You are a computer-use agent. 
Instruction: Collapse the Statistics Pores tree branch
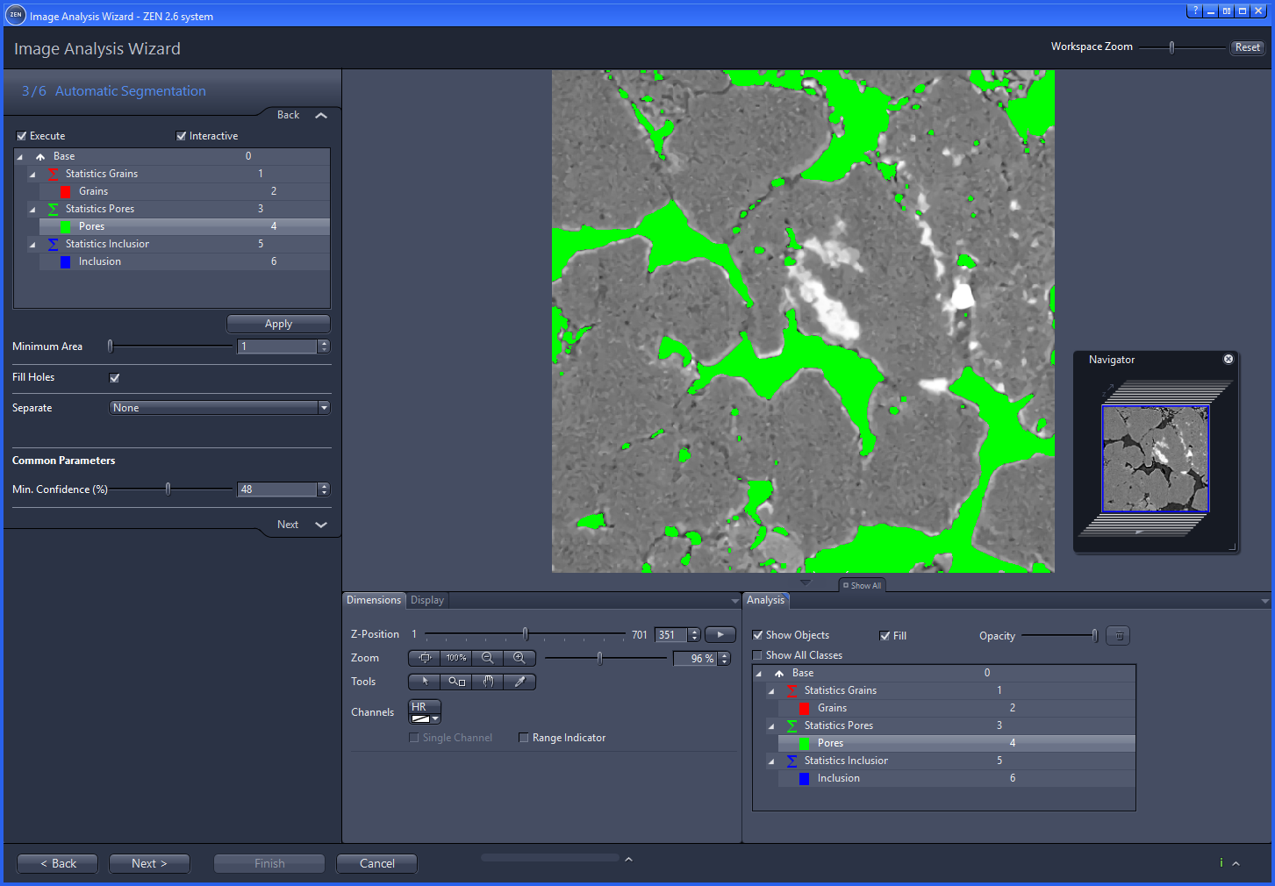(32, 209)
